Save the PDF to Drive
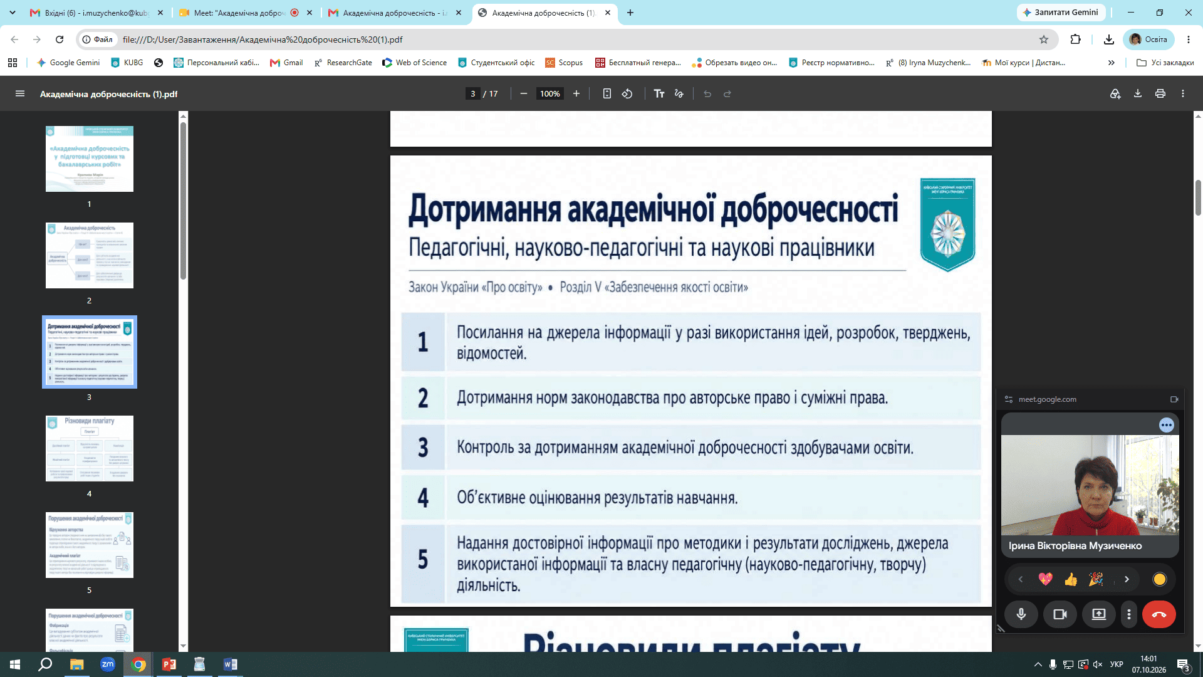 click(x=1115, y=93)
